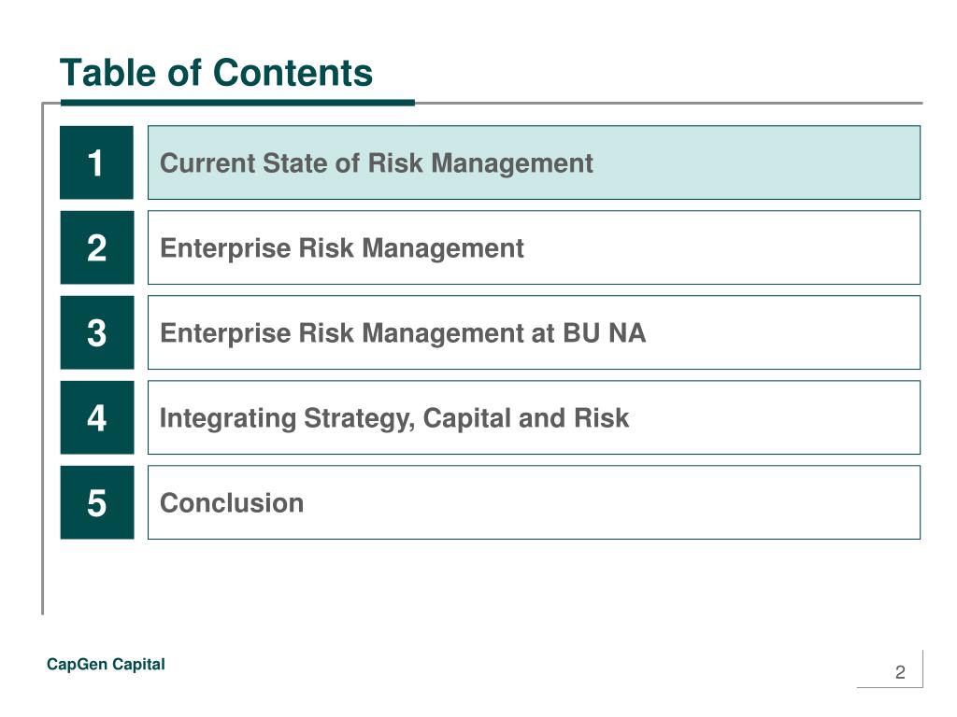Click the number 2 section box

[x=96, y=247]
